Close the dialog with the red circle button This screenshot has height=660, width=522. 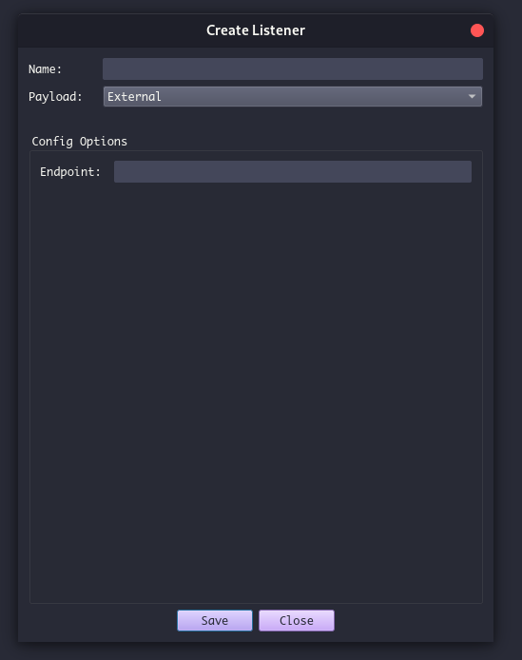click(477, 30)
